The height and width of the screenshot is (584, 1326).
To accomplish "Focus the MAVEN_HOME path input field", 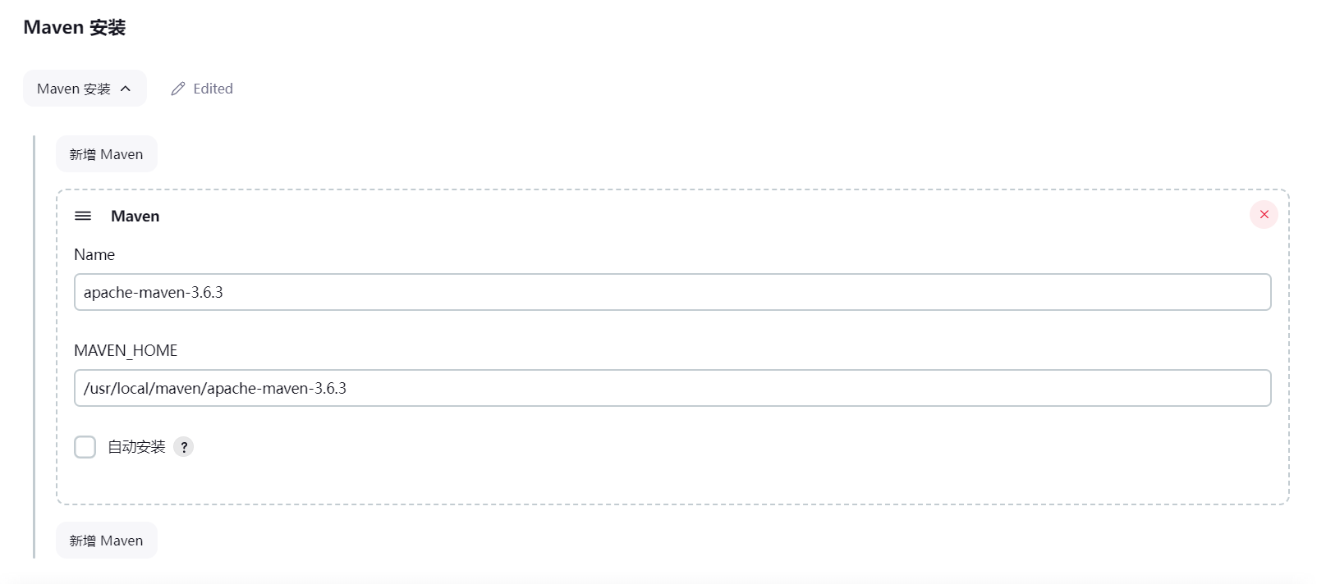I will (x=672, y=388).
